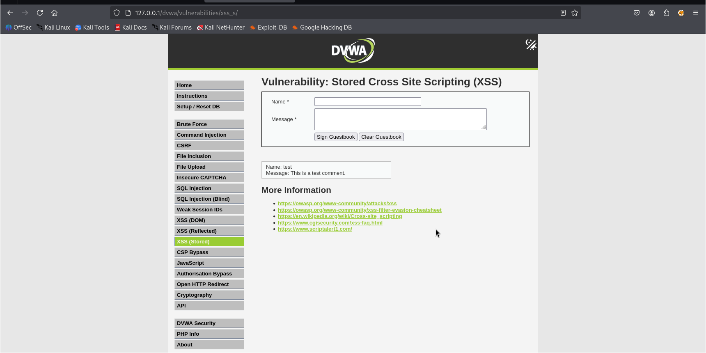Screen dimensions: 706x353
Task: Click into the Message text area
Action: (401, 119)
